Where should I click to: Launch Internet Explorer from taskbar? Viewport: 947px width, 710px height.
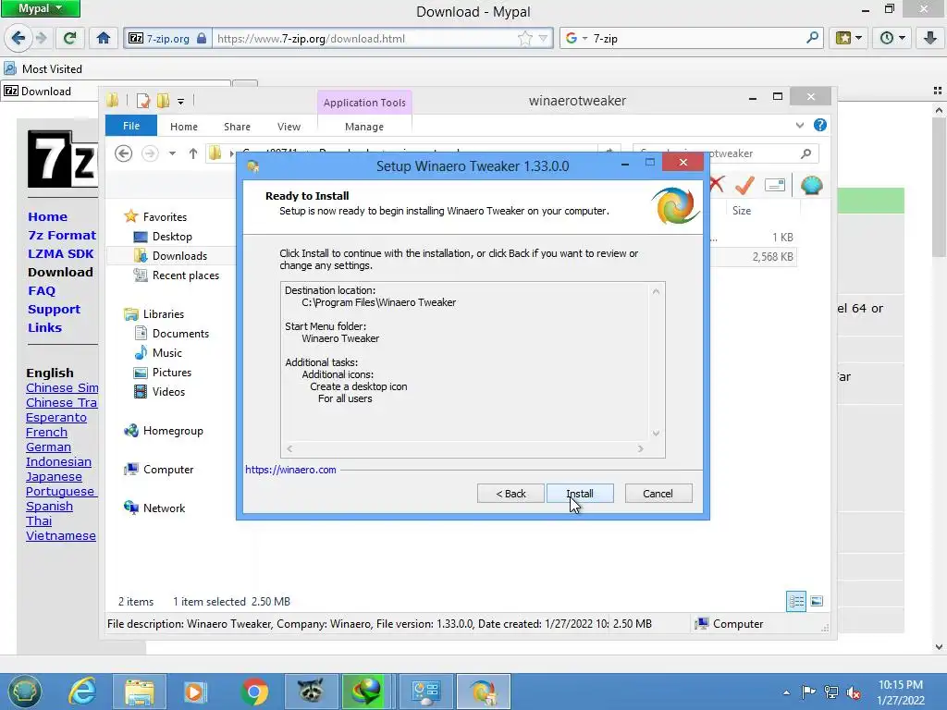[82, 692]
